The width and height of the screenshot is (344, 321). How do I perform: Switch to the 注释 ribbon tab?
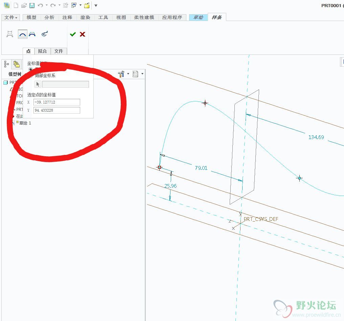(x=67, y=17)
